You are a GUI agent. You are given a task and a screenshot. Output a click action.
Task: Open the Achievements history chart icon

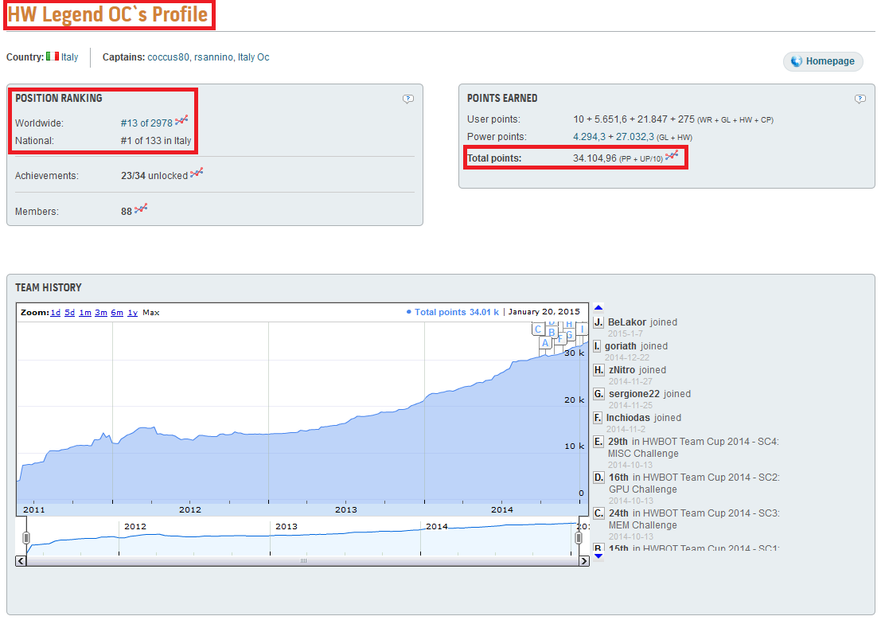coord(197,174)
